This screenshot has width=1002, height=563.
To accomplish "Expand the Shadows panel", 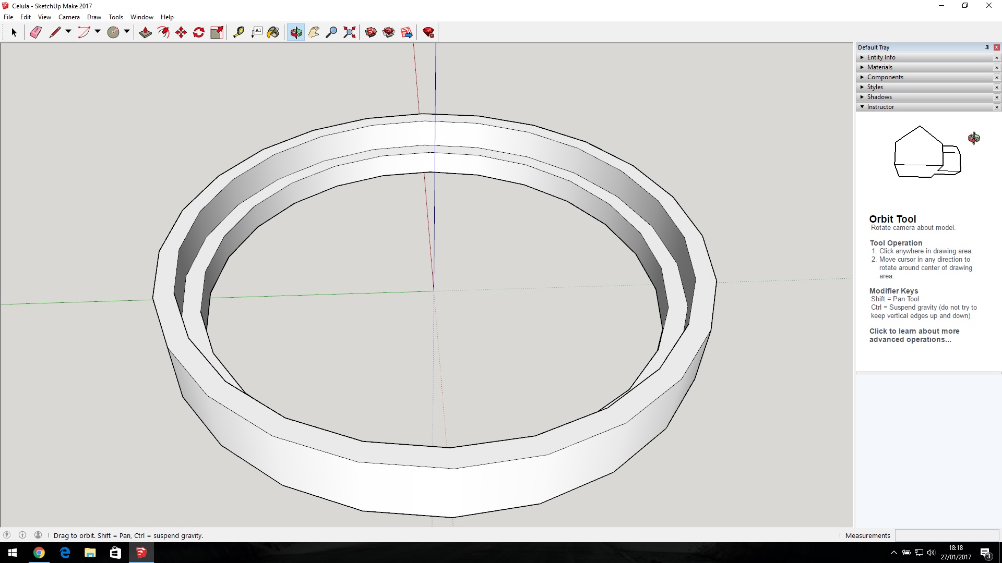I will tap(924, 97).
